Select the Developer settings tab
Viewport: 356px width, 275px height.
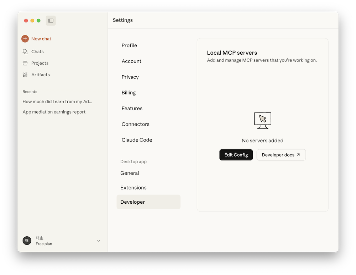(x=148, y=202)
